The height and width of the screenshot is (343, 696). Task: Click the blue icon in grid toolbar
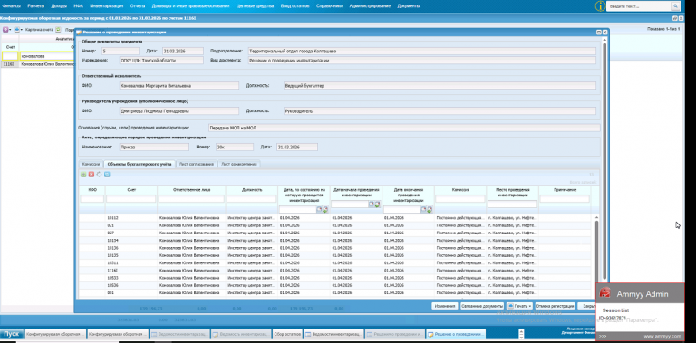pyautogui.click(x=107, y=175)
